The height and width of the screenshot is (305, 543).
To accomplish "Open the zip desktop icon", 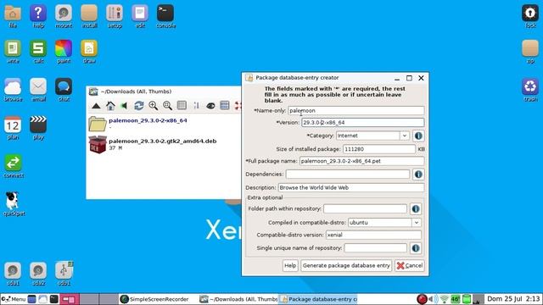I will tap(530, 52).
